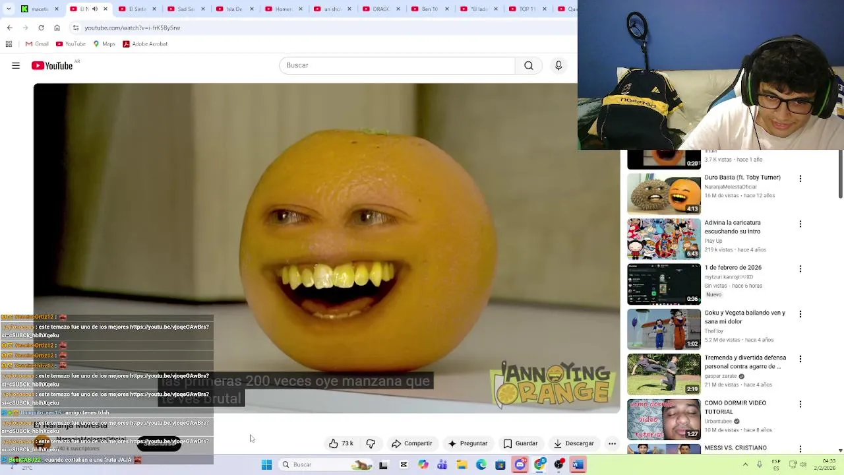844x475 pixels.
Task: Click the YouTube search input field
Action: click(x=397, y=65)
